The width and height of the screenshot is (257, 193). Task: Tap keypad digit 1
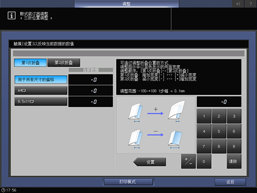pos(204,116)
